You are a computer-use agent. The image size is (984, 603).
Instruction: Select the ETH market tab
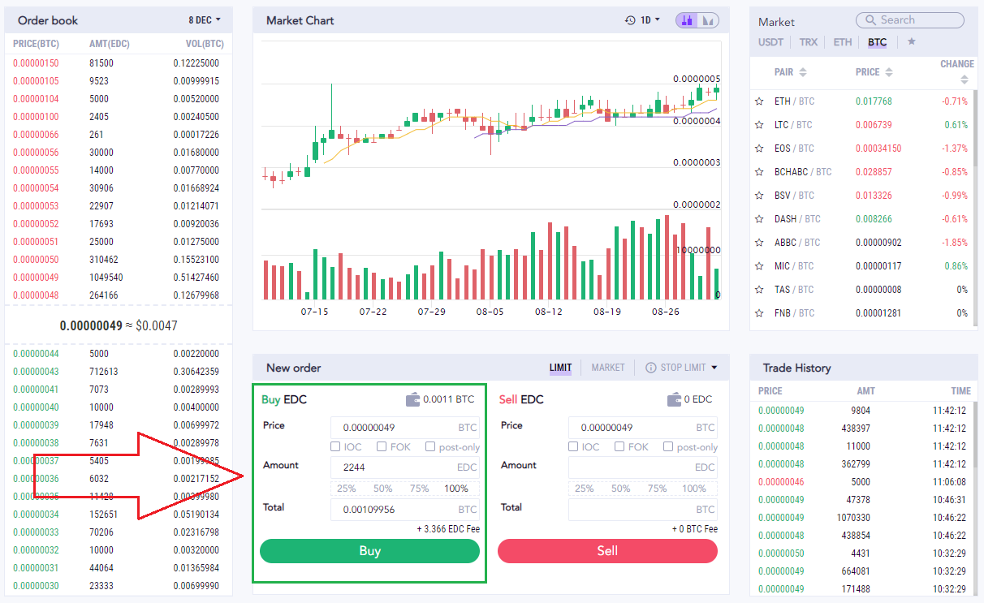coord(843,42)
